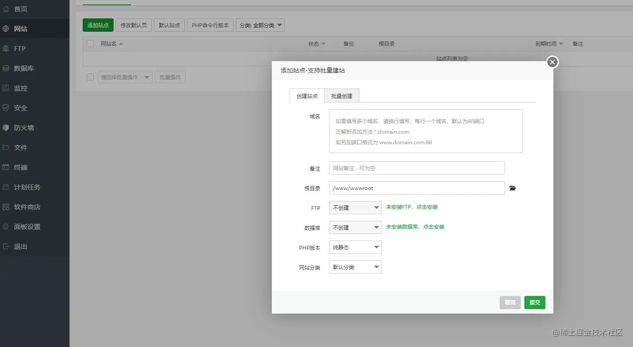Toggle the checkbox beside batch operation dropdown
This screenshot has width=633, height=347.
point(90,77)
